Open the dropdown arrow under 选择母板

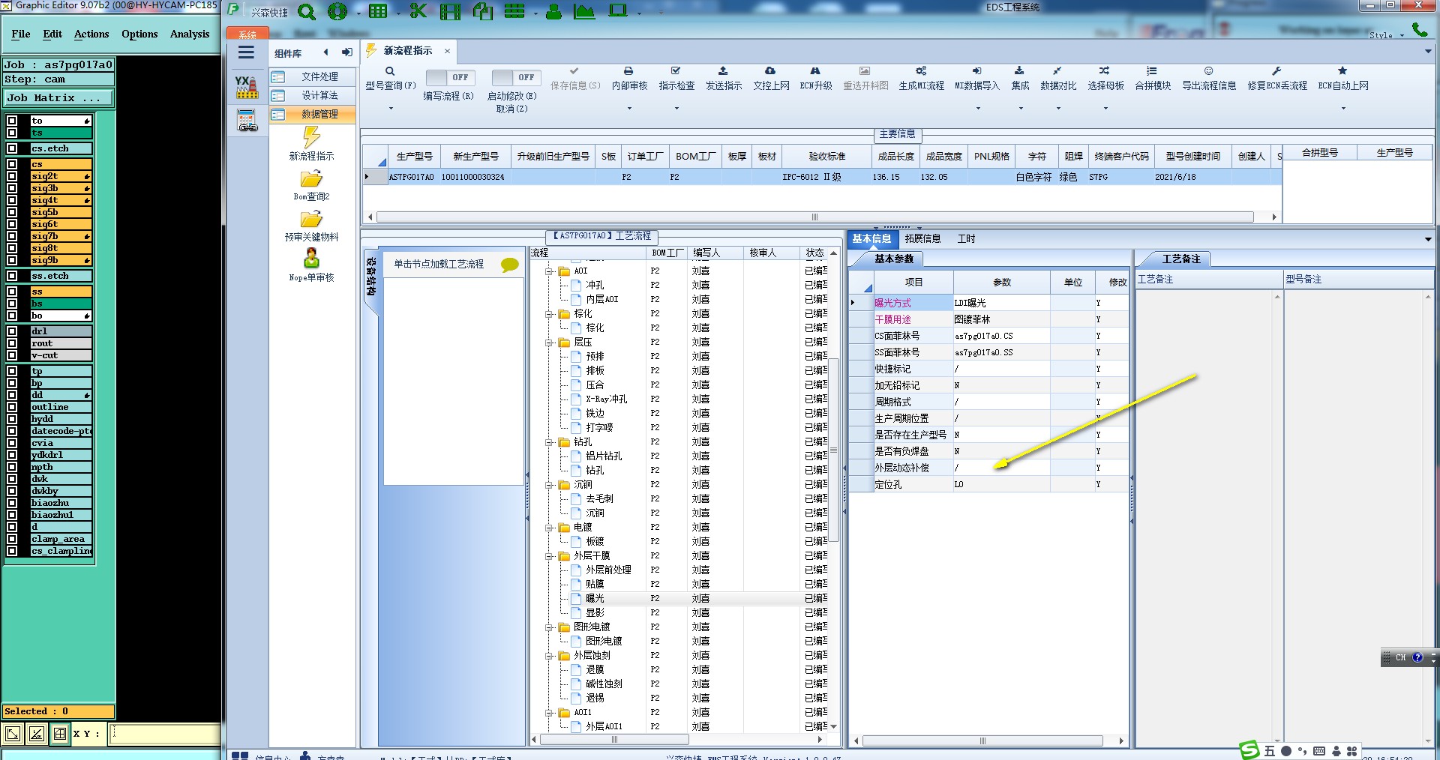click(1105, 109)
